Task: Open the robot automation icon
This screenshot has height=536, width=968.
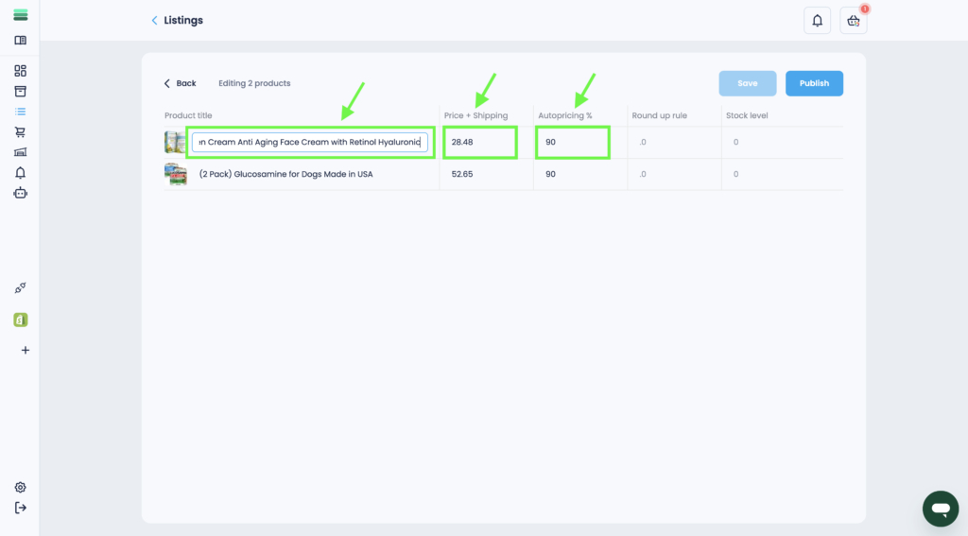Action: click(x=20, y=193)
